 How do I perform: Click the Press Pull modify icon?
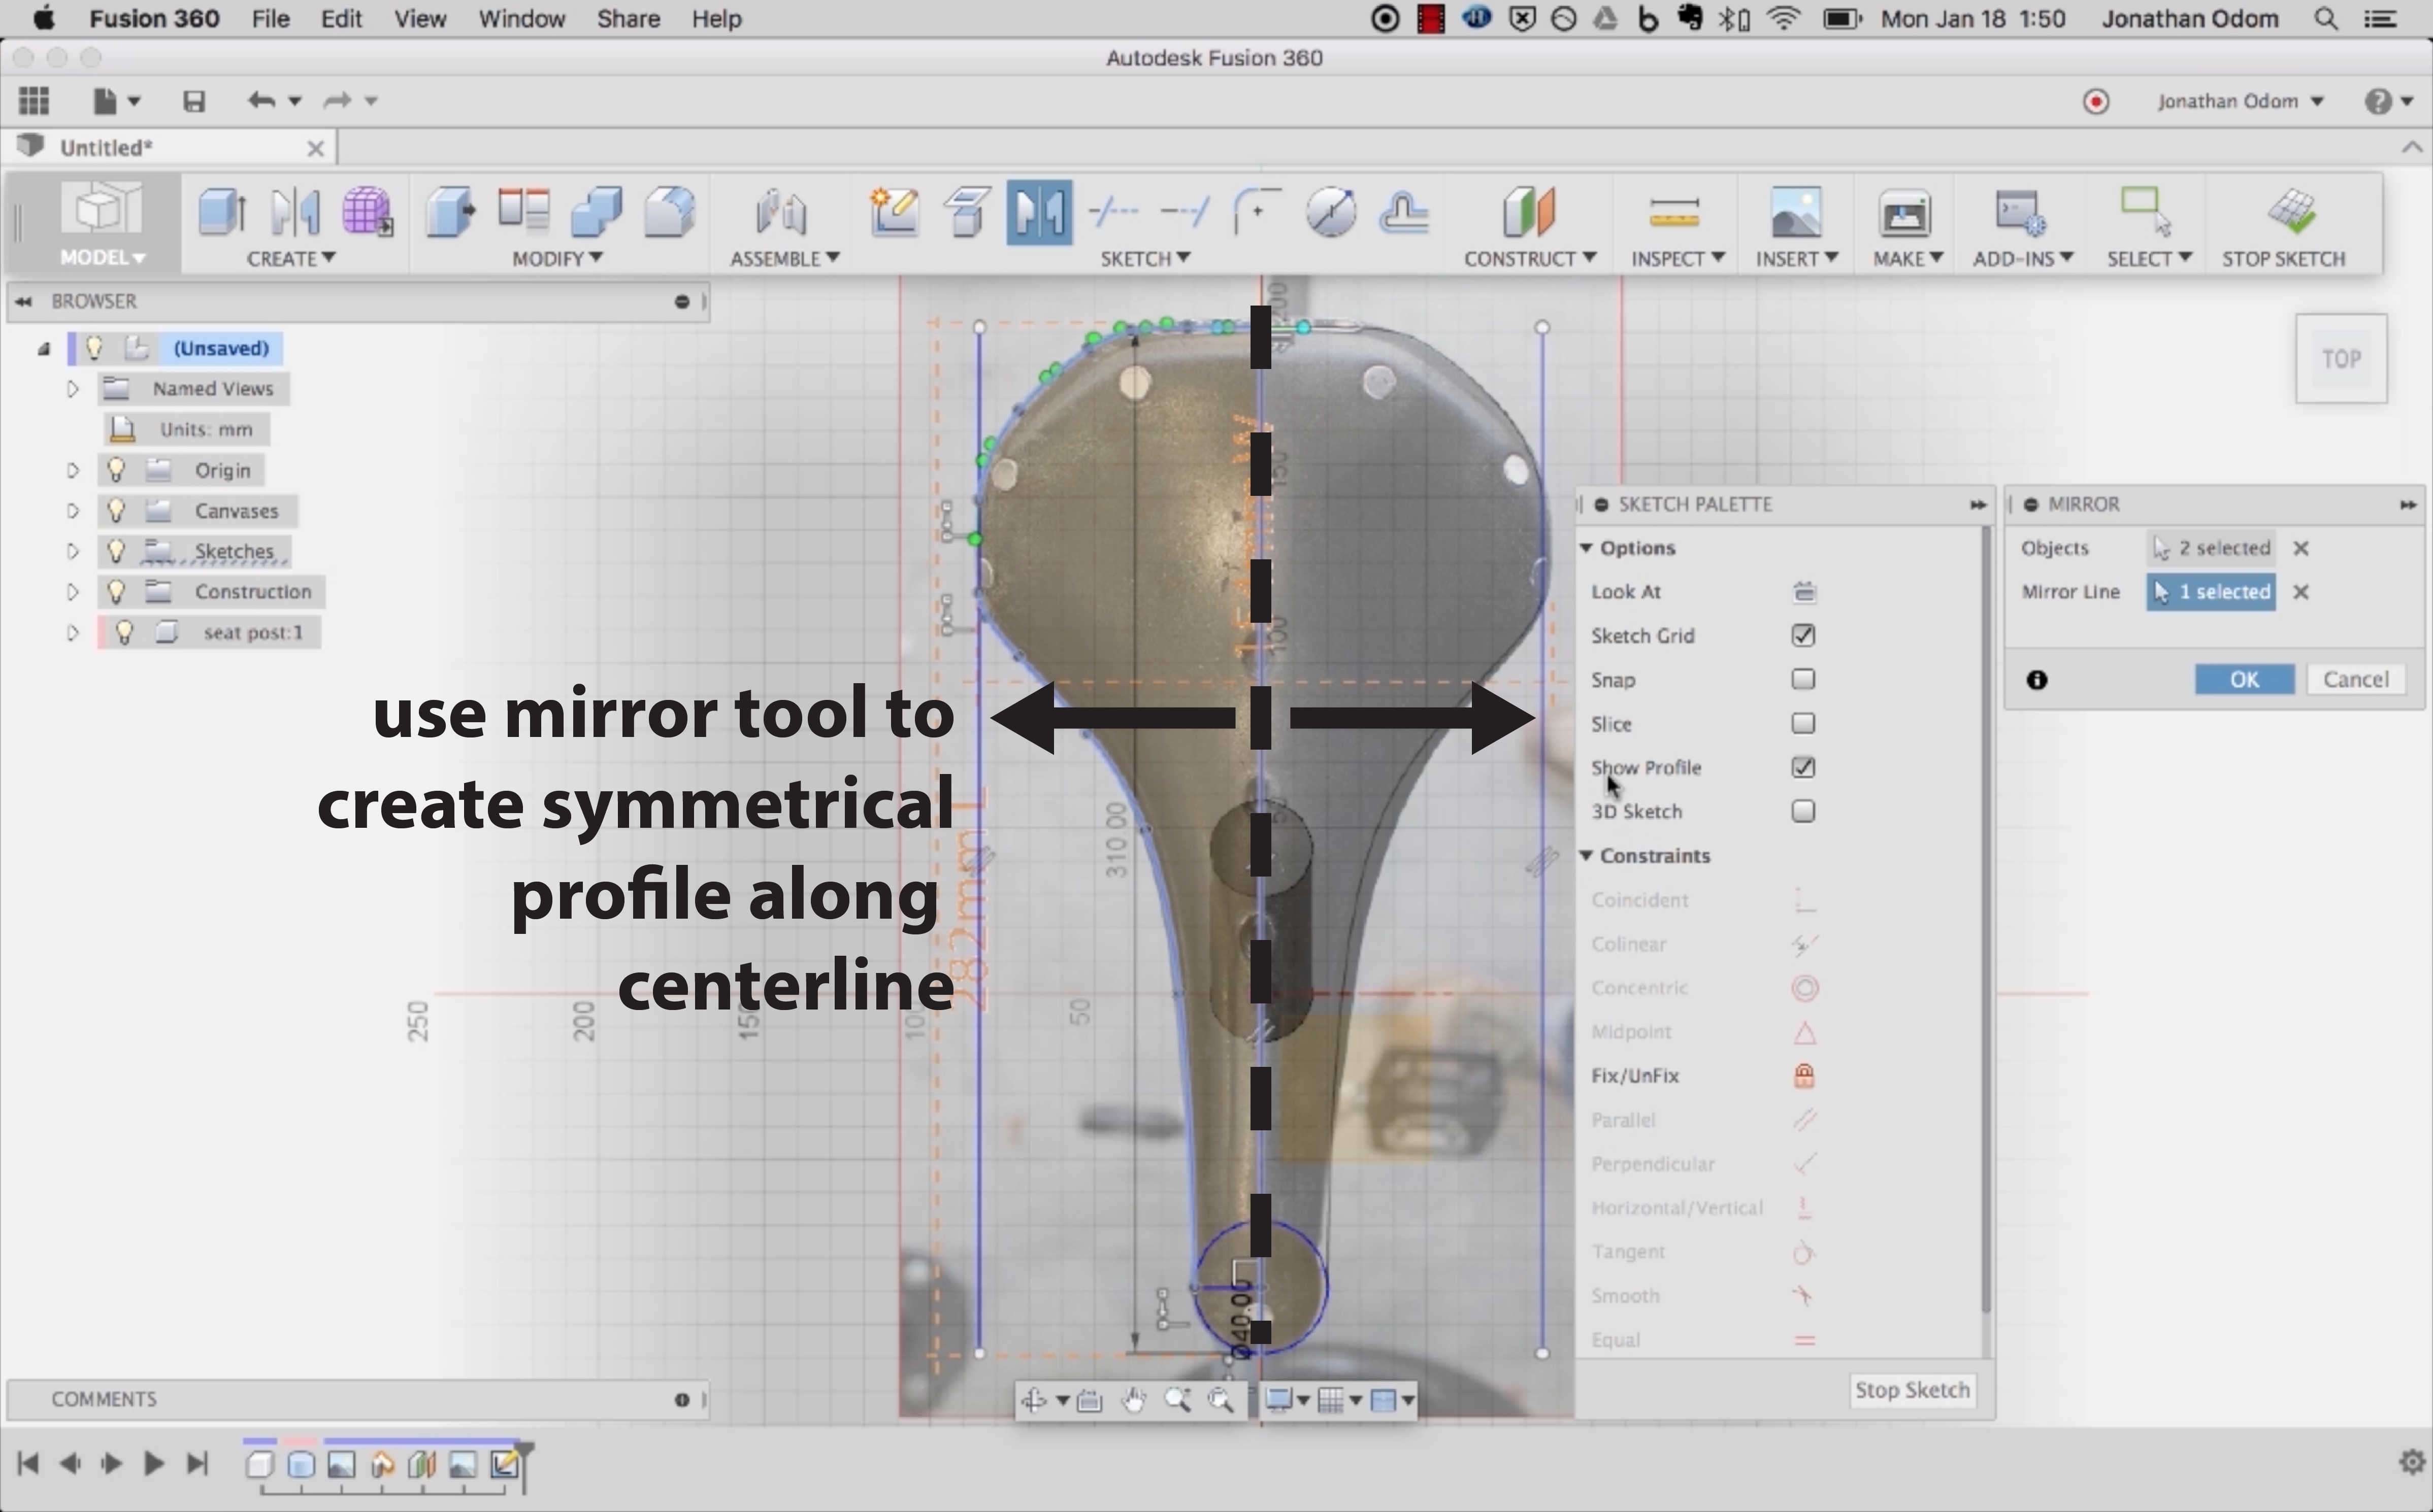point(450,212)
